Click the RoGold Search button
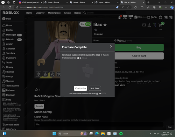 pyautogui.click(x=39, y=106)
